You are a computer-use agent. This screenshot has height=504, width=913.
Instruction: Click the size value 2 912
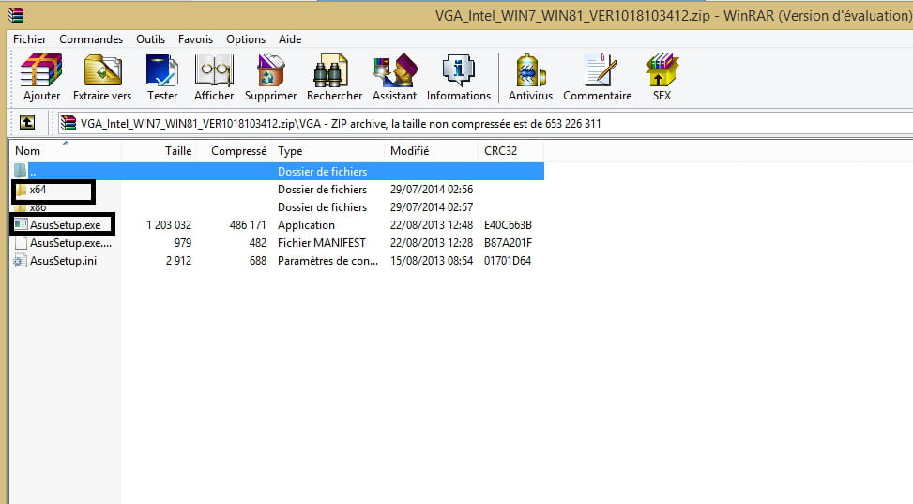pos(179,261)
